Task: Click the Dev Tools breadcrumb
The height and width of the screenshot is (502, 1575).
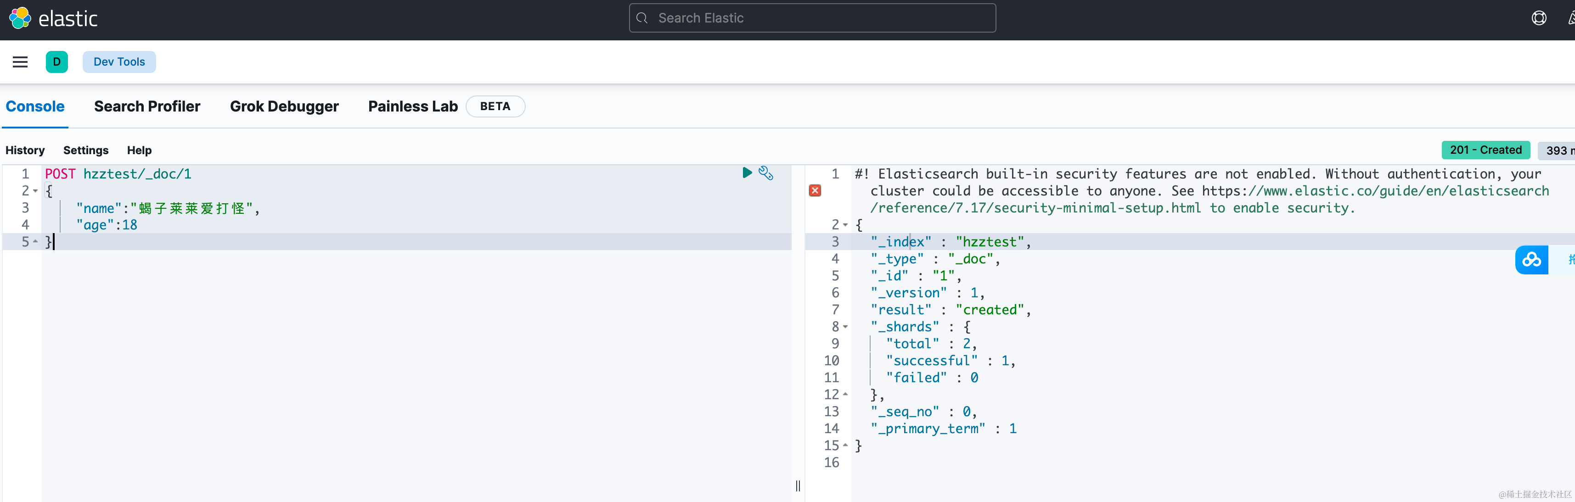Action: [x=119, y=61]
